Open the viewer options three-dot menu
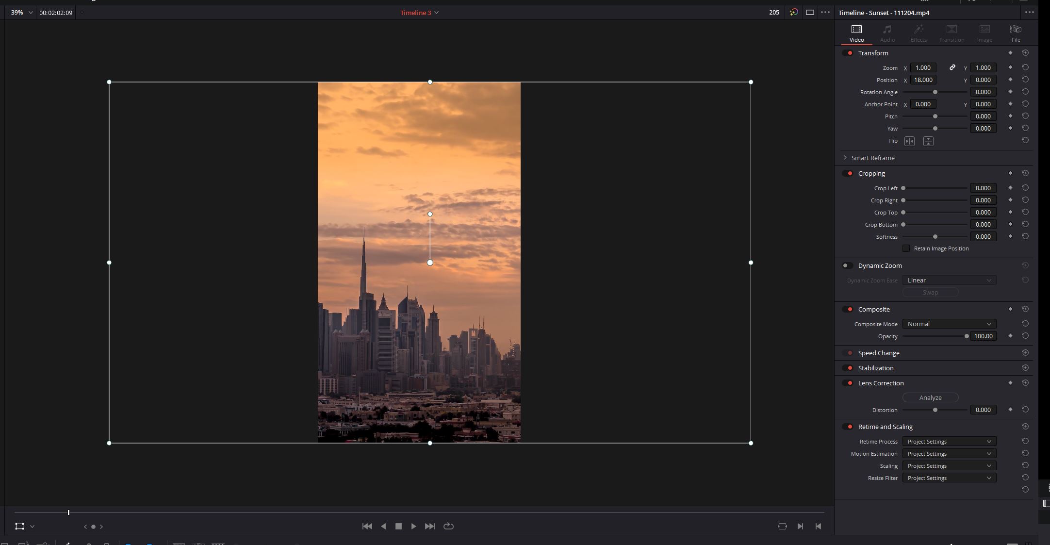The width and height of the screenshot is (1050, 545). coord(825,12)
